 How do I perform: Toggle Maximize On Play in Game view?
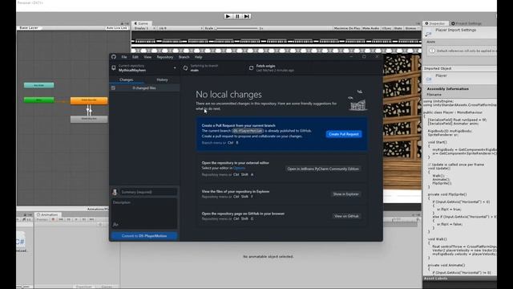click(346, 28)
